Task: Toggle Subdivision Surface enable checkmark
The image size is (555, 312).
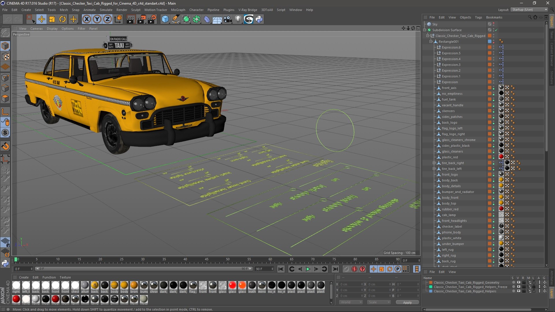Action: click(496, 30)
